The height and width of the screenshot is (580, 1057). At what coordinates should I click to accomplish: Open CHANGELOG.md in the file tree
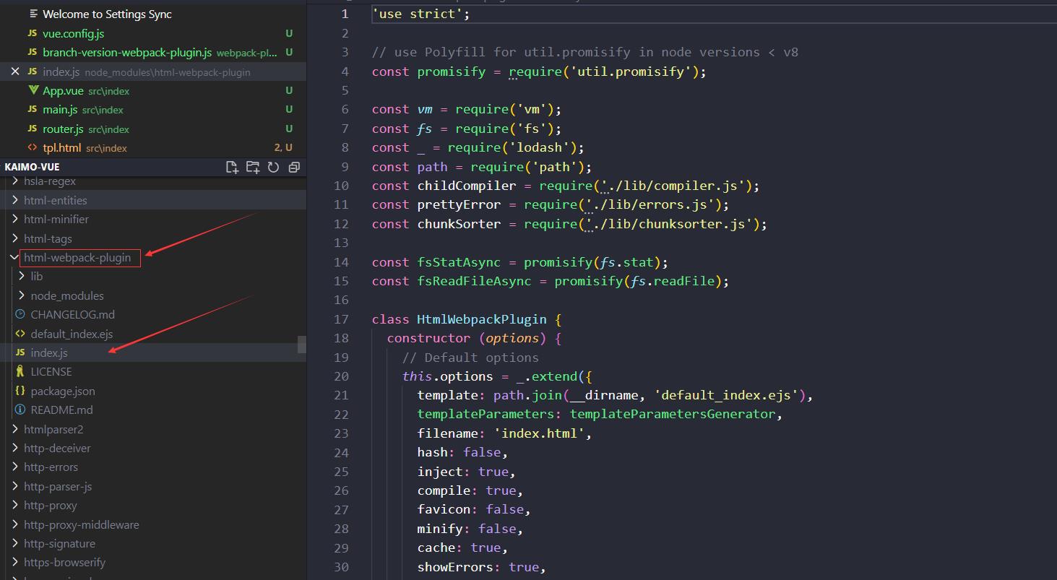coord(72,314)
